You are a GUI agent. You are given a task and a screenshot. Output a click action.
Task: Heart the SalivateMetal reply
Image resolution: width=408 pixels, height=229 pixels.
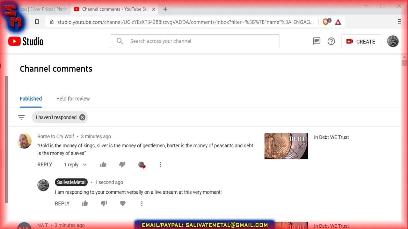point(123,204)
